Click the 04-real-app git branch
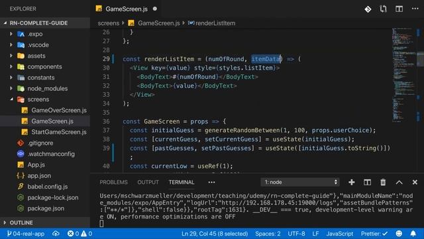Screen dimensions: 424x239 coord(26,234)
